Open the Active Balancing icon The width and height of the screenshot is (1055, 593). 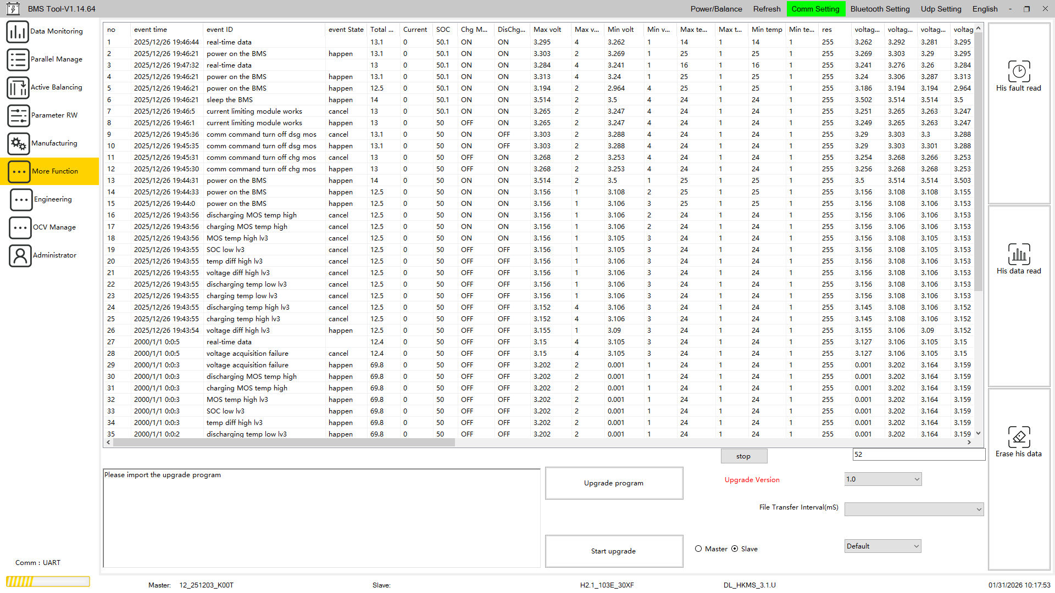[18, 88]
